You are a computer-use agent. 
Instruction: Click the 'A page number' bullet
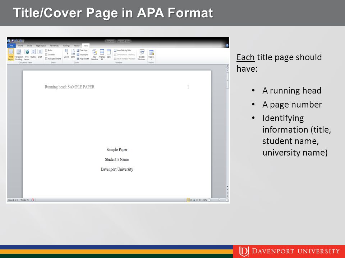pyautogui.click(x=292, y=104)
